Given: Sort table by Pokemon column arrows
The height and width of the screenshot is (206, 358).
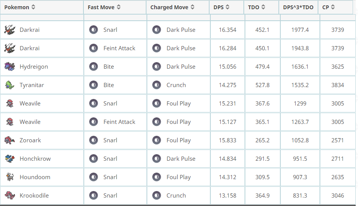Looking at the screenshot, I should pyautogui.click(x=33, y=7).
